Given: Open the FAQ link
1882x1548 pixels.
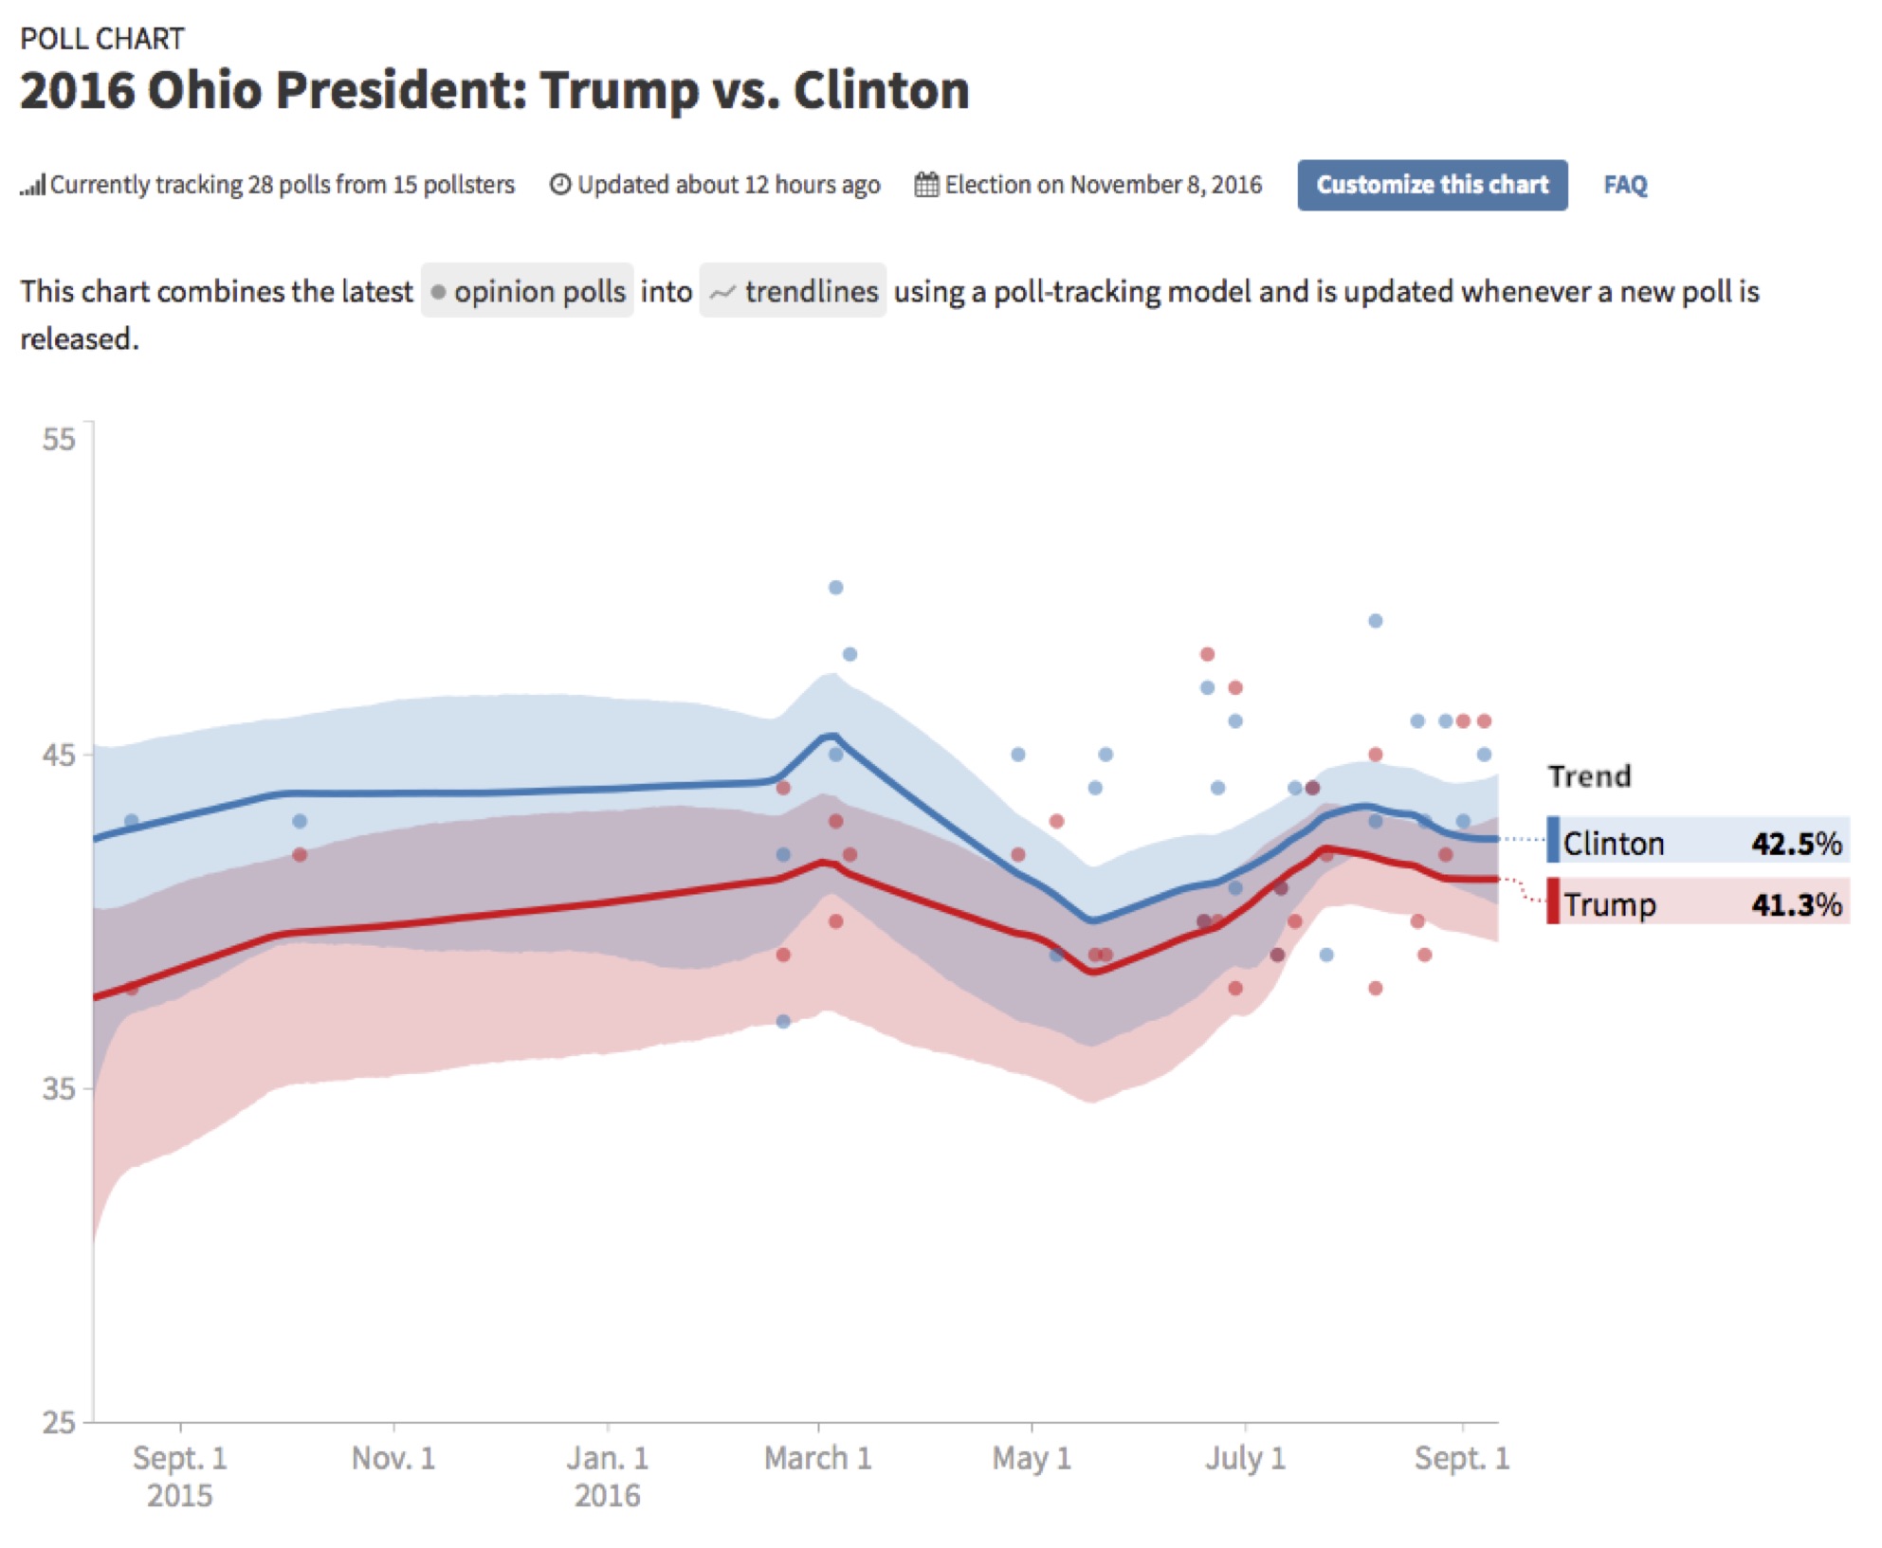Looking at the screenshot, I should [1625, 185].
